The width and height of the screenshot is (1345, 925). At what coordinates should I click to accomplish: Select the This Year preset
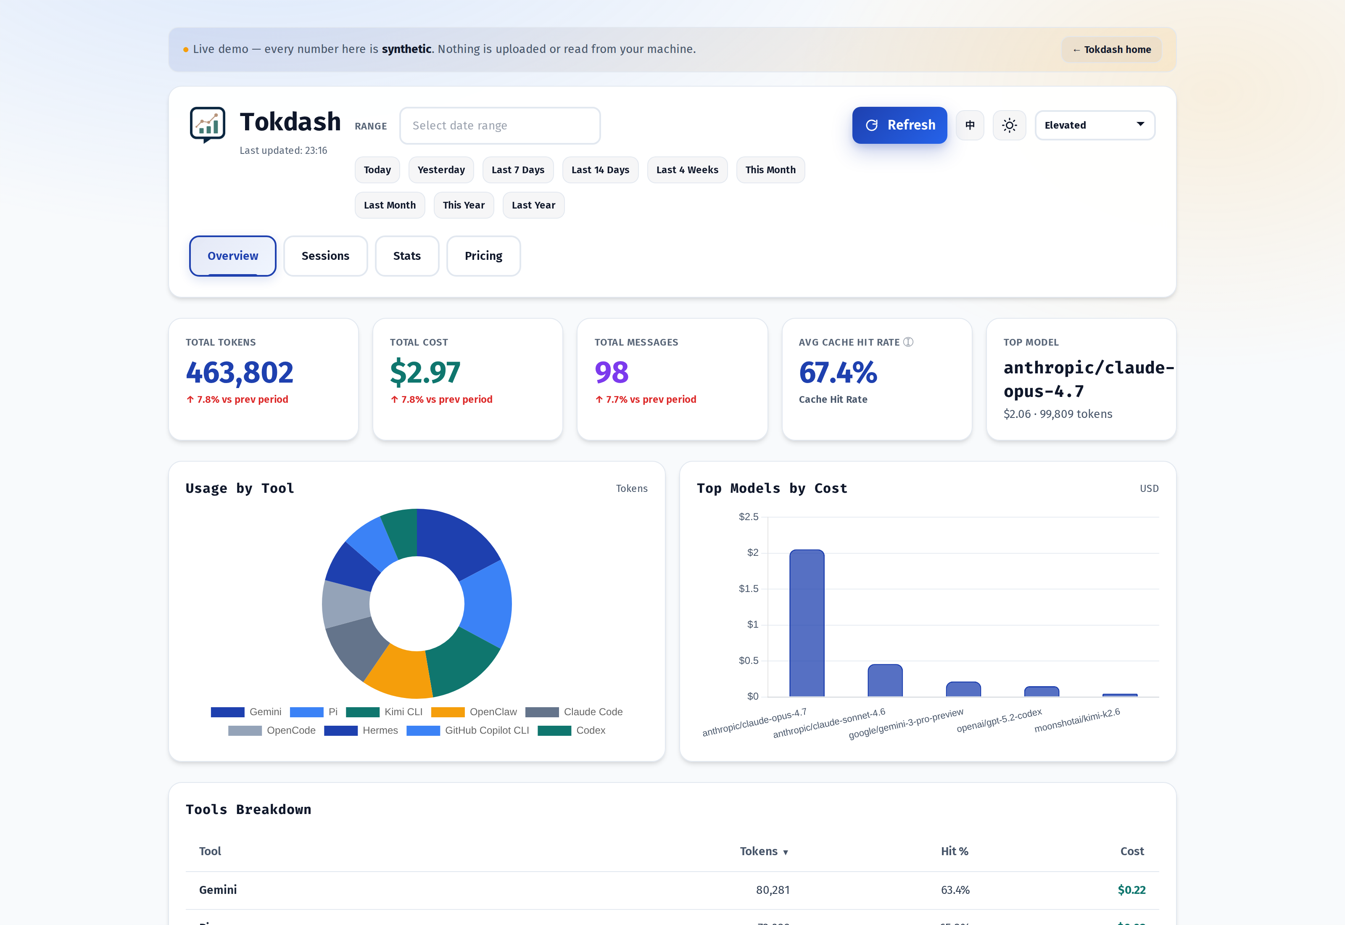click(x=463, y=205)
